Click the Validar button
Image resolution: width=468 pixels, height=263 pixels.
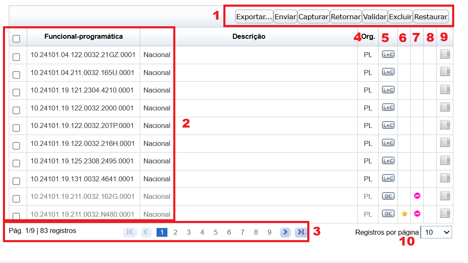coord(374,17)
